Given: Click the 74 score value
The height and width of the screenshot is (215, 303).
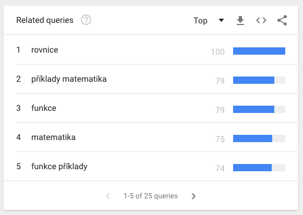Looking at the screenshot, I should 220,168.
